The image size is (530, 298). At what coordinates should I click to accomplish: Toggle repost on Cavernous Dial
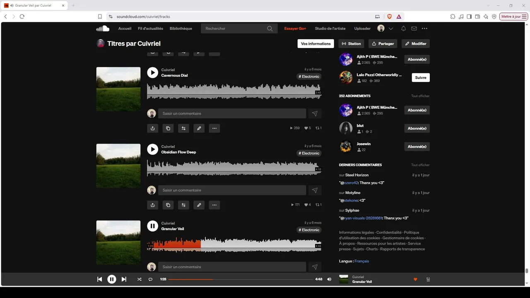[x=183, y=128]
